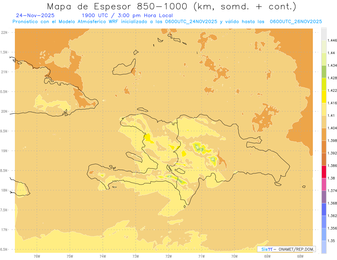
Task: Click the 0600UTC_26NOV2025 valid-until text
Action: click(296, 22)
